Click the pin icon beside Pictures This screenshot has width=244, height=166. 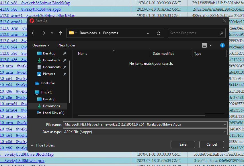65,74
